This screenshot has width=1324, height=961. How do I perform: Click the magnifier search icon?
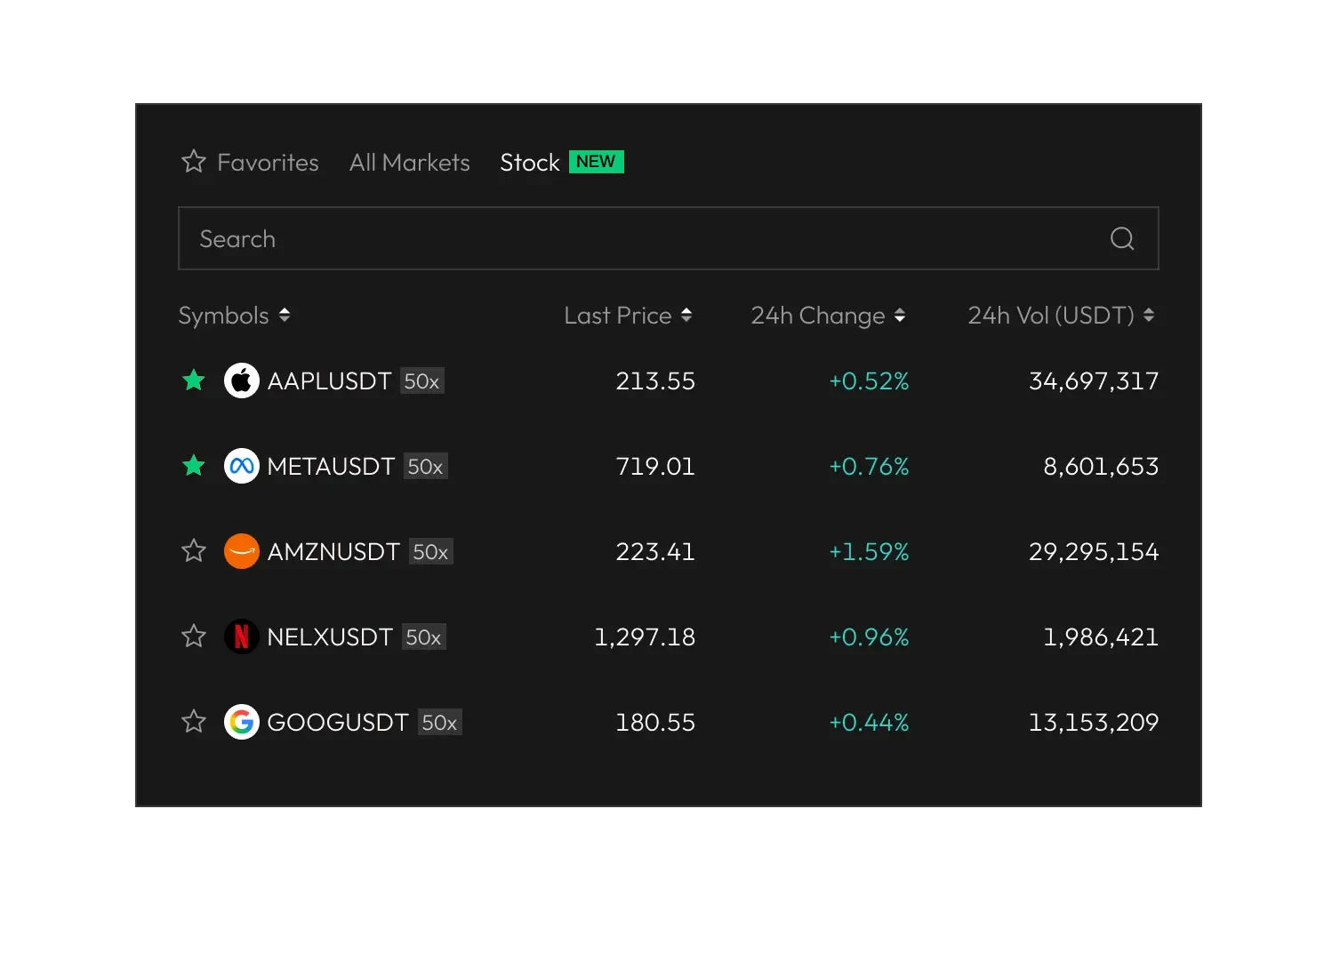[1121, 238]
